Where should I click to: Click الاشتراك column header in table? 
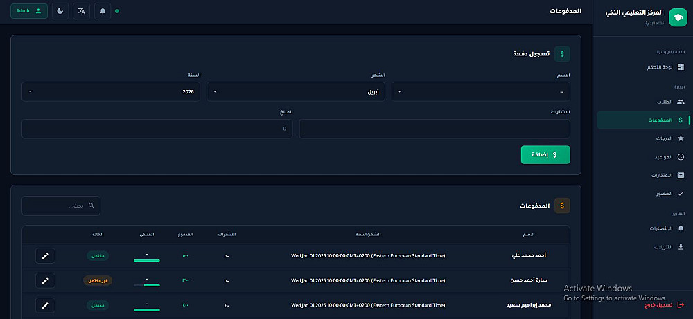pyautogui.click(x=227, y=235)
